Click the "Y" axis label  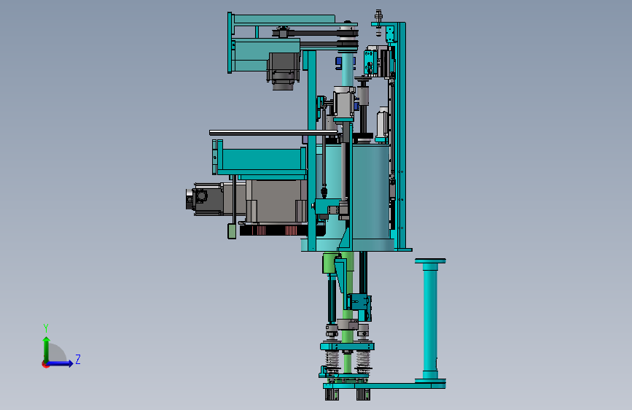tap(46, 328)
